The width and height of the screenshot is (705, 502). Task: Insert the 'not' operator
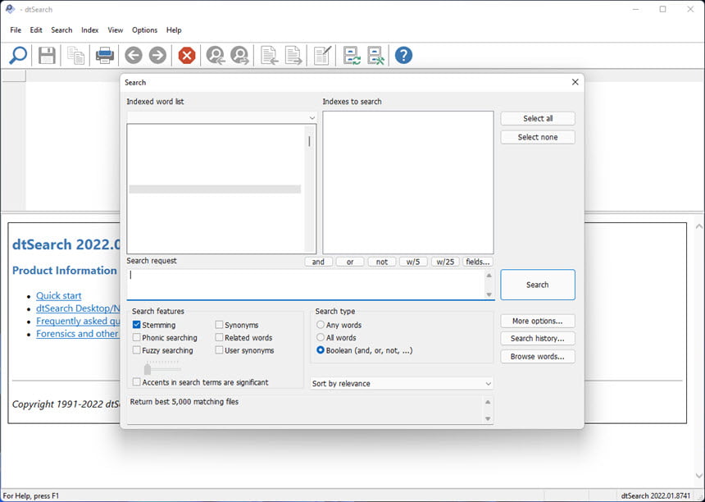tap(382, 262)
